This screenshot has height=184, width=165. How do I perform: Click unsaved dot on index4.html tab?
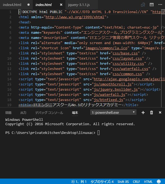(29, 5)
